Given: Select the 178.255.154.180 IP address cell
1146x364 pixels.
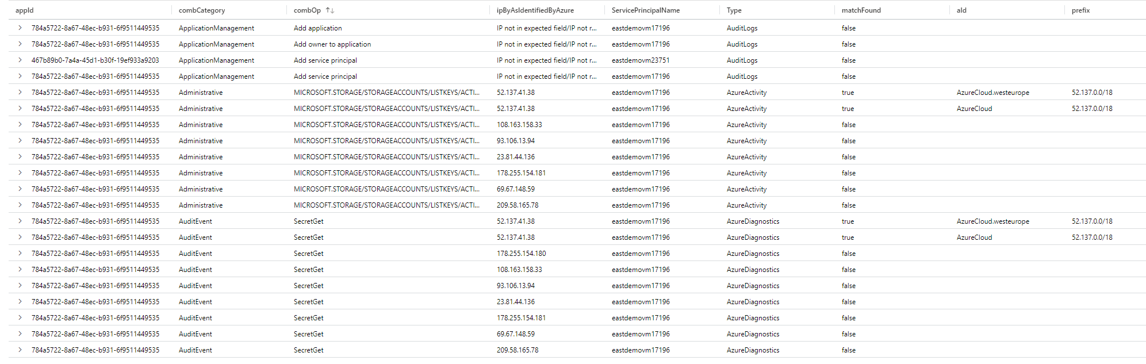Looking at the screenshot, I should [521, 254].
